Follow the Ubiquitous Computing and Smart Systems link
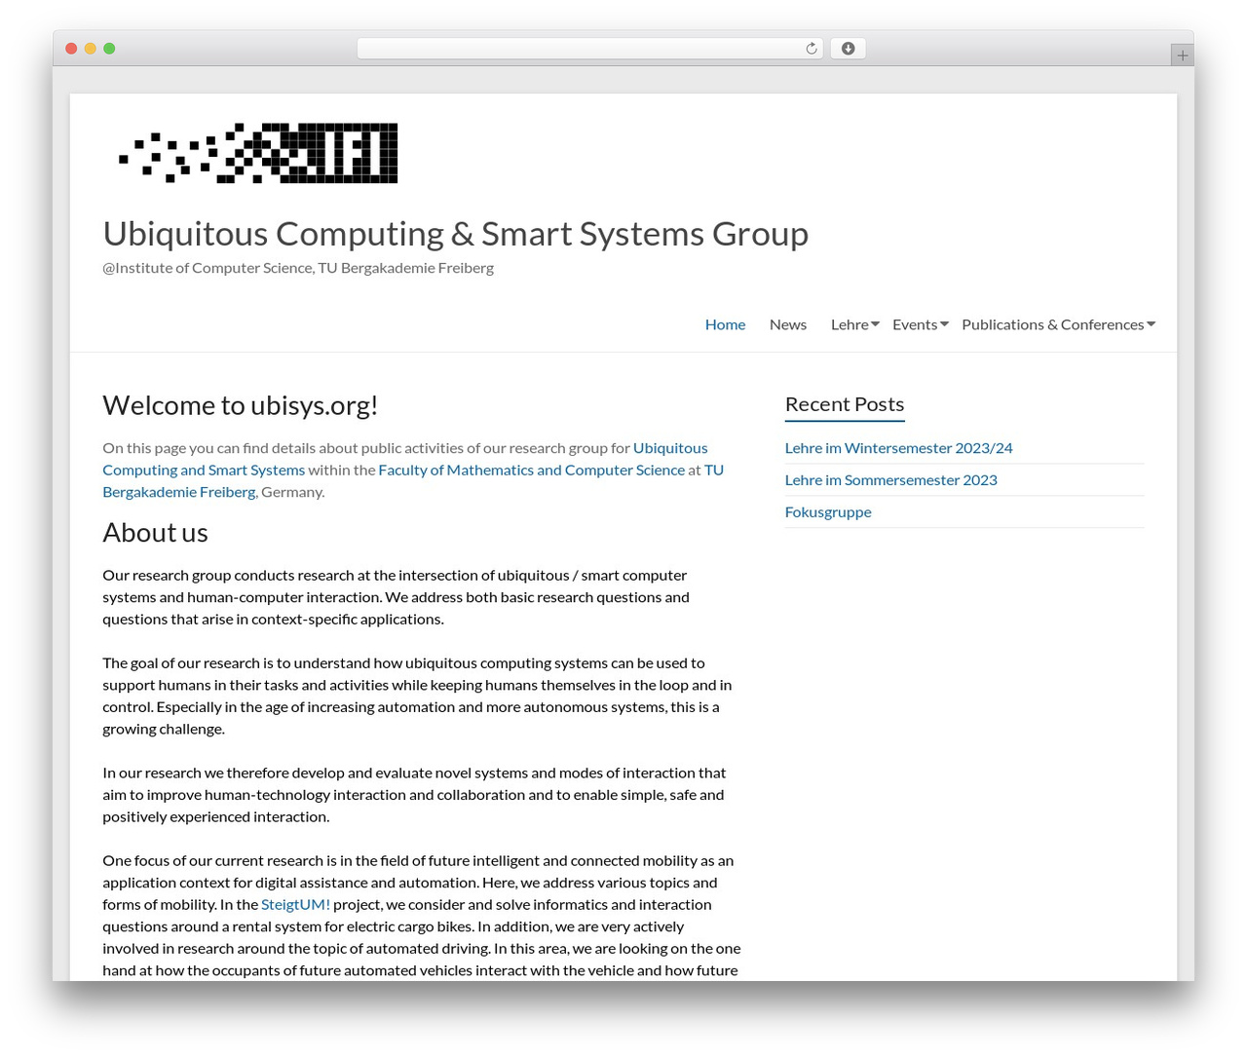The width and height of the screenshot is (1247, 1056). [x=405, y=459]
